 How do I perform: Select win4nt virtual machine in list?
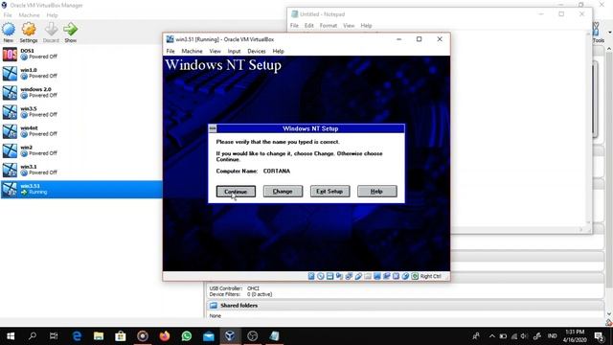coord(81,131)
